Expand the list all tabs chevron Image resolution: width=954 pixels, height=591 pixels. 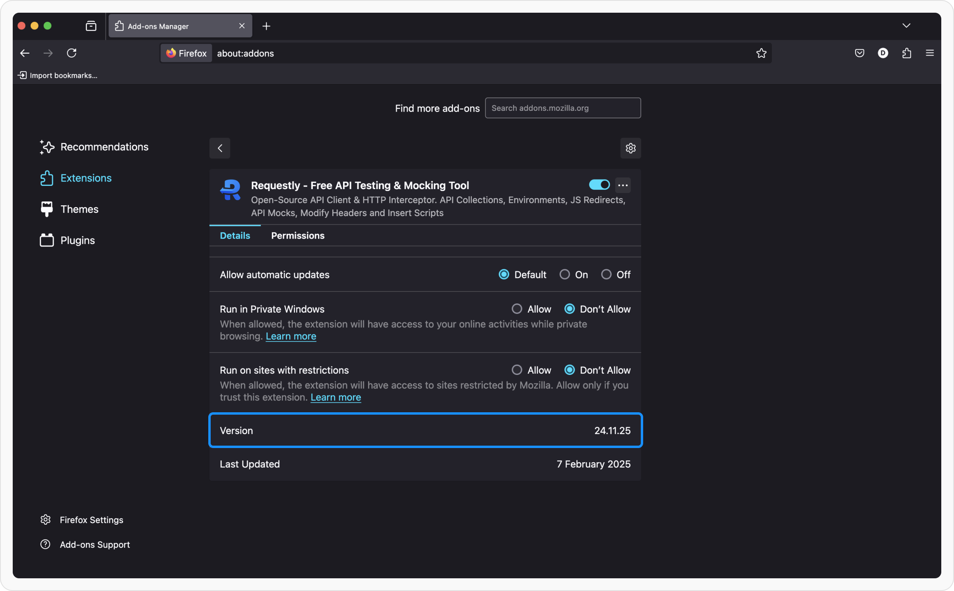click(906, 26)
